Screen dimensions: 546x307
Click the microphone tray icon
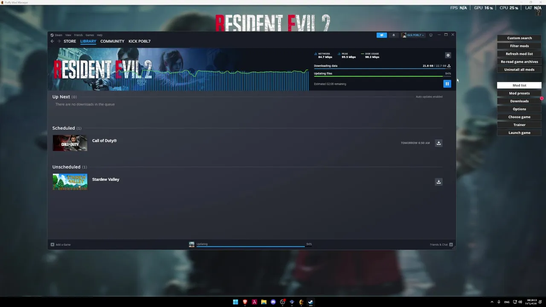[x=499, y=302]
